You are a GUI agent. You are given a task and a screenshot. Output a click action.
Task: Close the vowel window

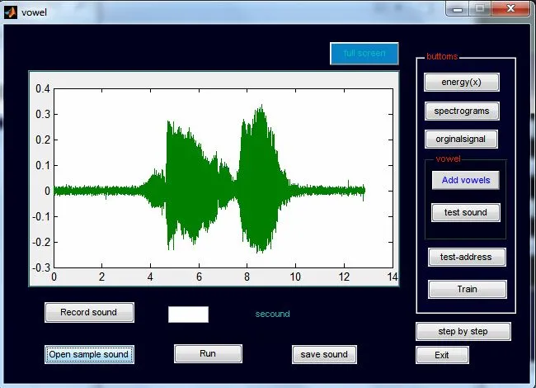[512, 7]
